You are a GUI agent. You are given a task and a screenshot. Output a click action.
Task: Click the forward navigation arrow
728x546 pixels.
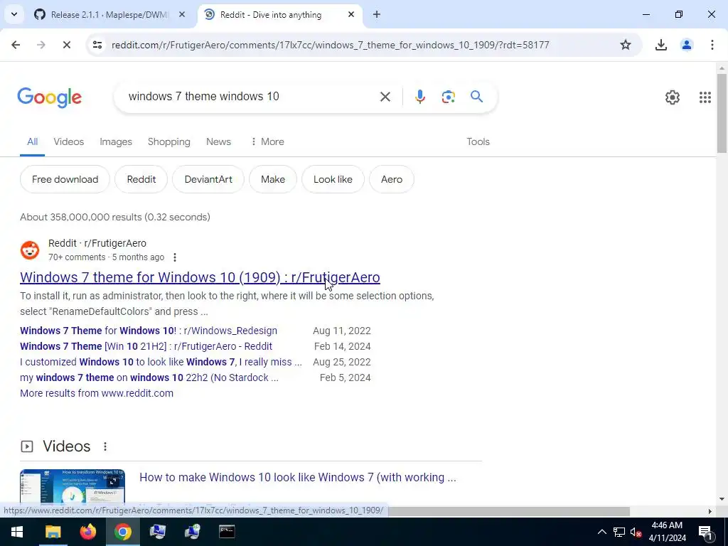pos(41,45)
